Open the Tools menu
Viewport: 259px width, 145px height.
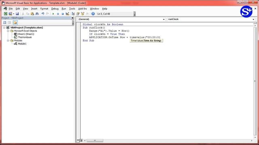tap(72, 8)
